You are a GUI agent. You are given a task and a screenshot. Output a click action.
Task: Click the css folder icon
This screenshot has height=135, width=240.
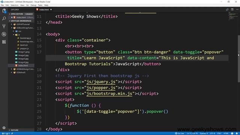[x=16, y=31]
